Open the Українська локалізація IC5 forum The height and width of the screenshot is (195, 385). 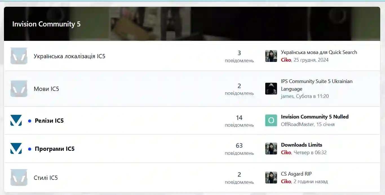69,56
